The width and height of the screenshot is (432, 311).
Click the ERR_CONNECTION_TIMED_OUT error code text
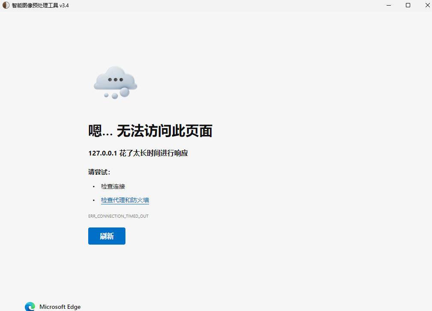[118, 216]
